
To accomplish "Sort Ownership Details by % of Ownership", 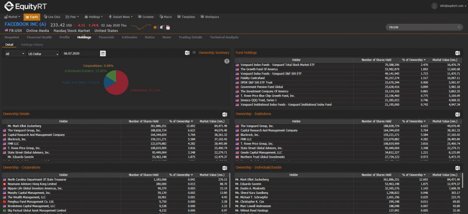I will pos(181,122).
